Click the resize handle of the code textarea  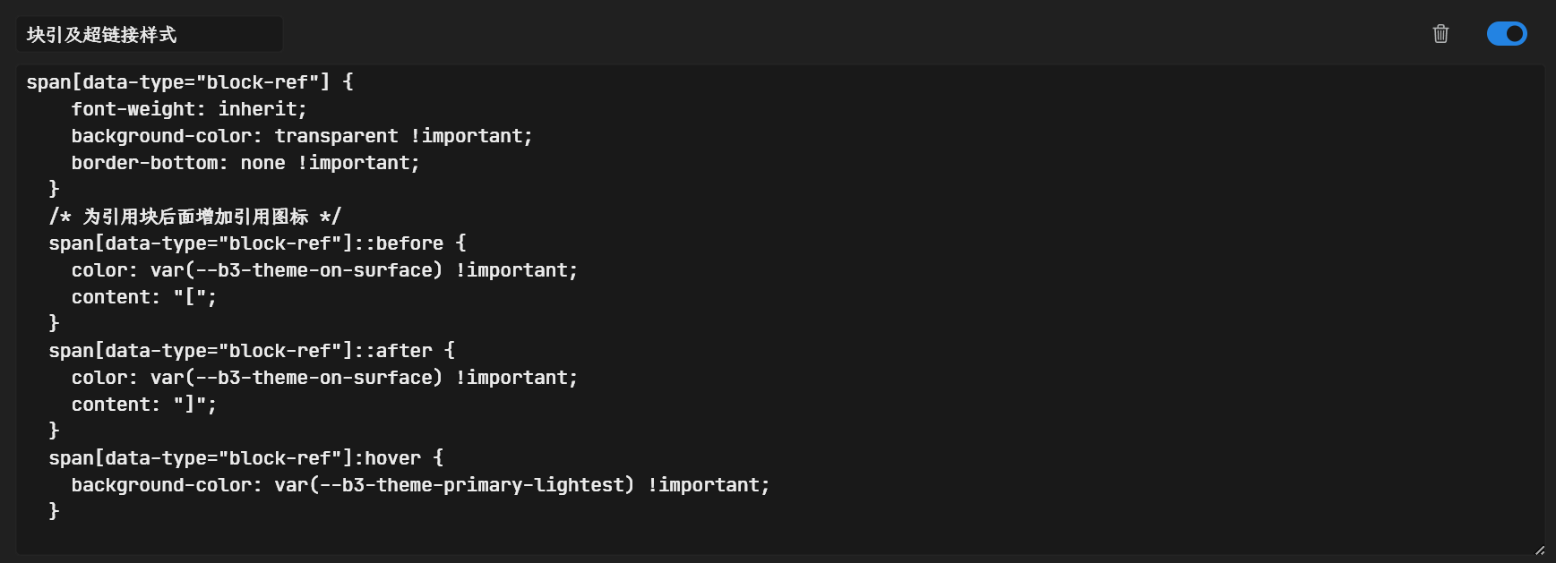(x=1539, y=550)
